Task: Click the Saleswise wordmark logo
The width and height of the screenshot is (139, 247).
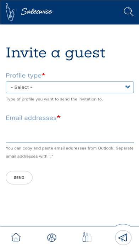Action: 37,12
